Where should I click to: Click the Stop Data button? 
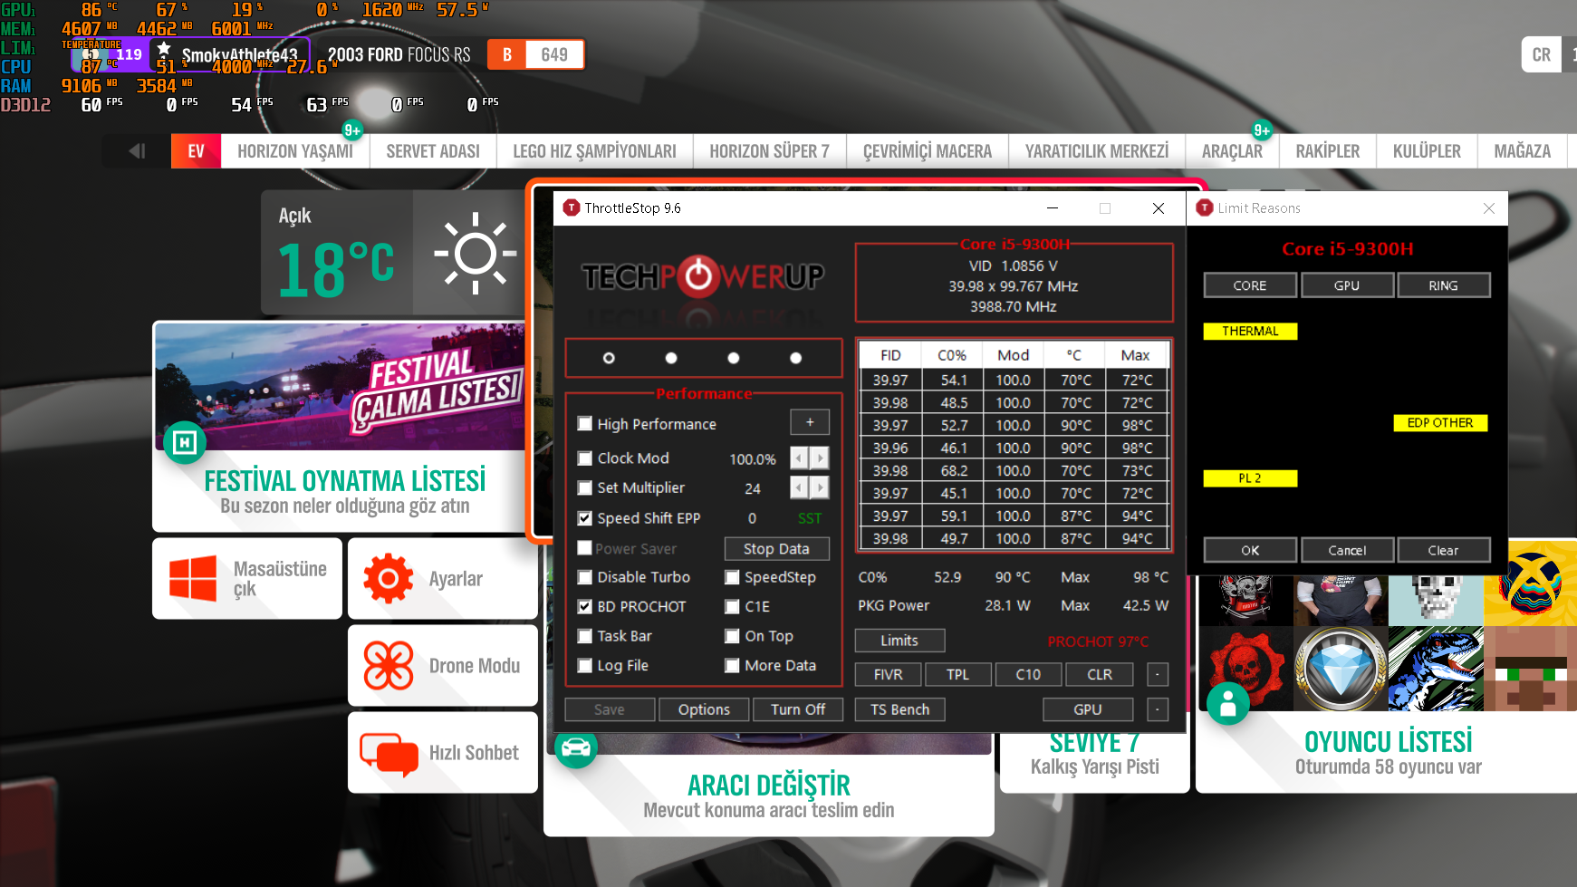[x=776, y=549]
